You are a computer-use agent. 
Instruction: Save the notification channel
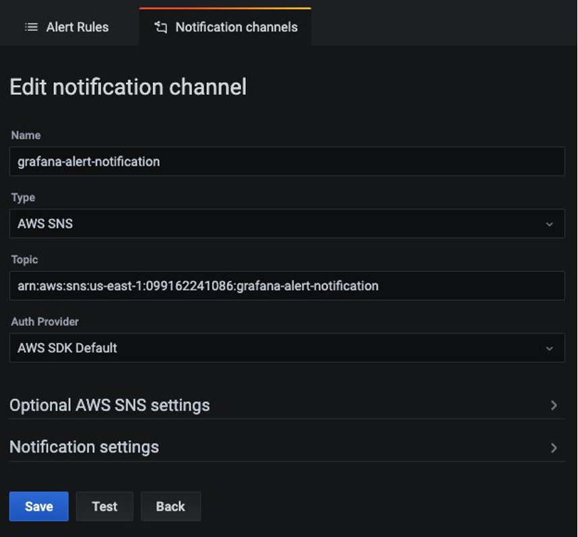coord(39,507)
